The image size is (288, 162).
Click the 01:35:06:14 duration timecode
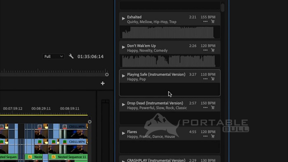(x=91, y=56)
